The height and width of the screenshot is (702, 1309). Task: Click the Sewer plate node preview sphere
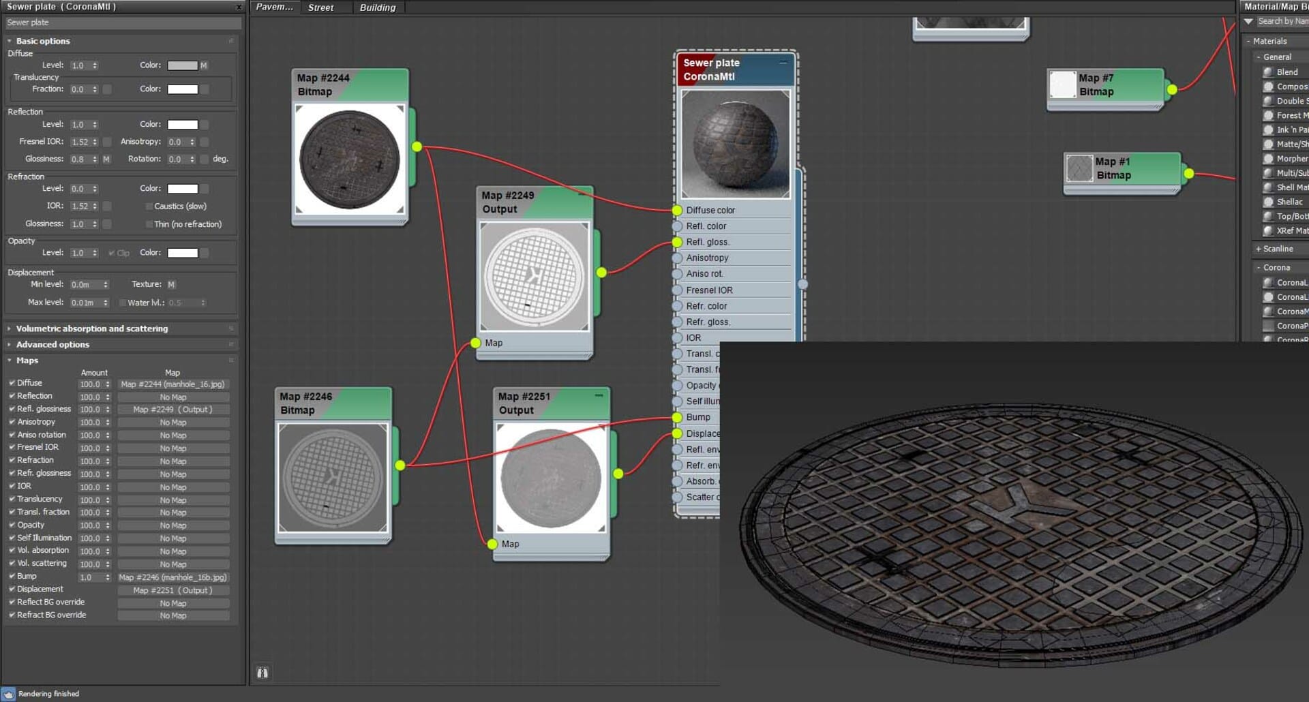pos(736,144)
